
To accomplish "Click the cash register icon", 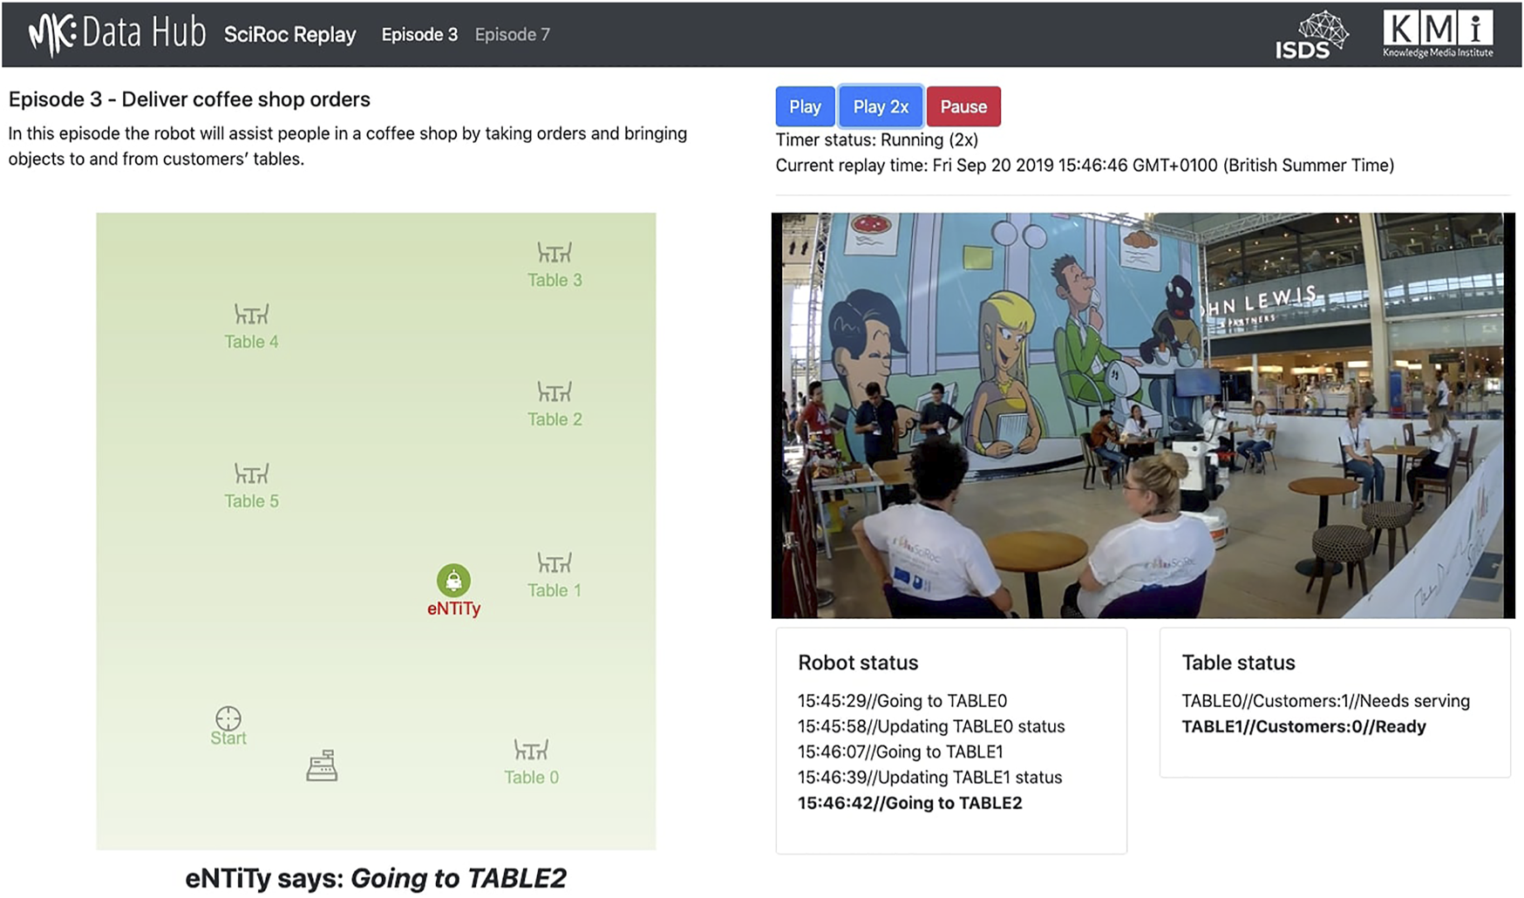I will click(322, 765).
